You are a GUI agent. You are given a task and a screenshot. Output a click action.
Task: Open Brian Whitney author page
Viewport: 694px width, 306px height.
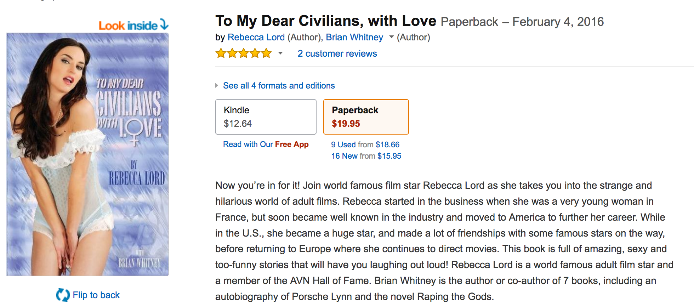click(x=354, y=37)
